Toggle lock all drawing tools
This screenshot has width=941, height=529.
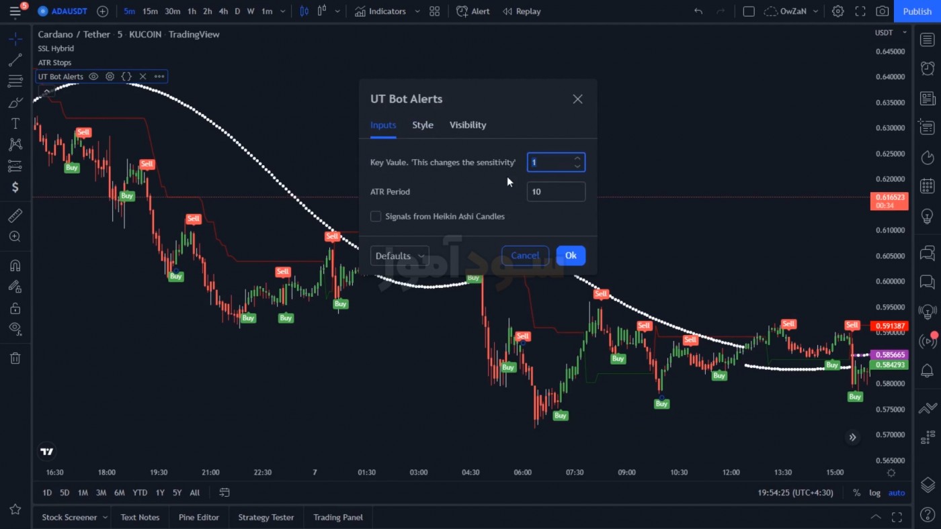[15, 308]
